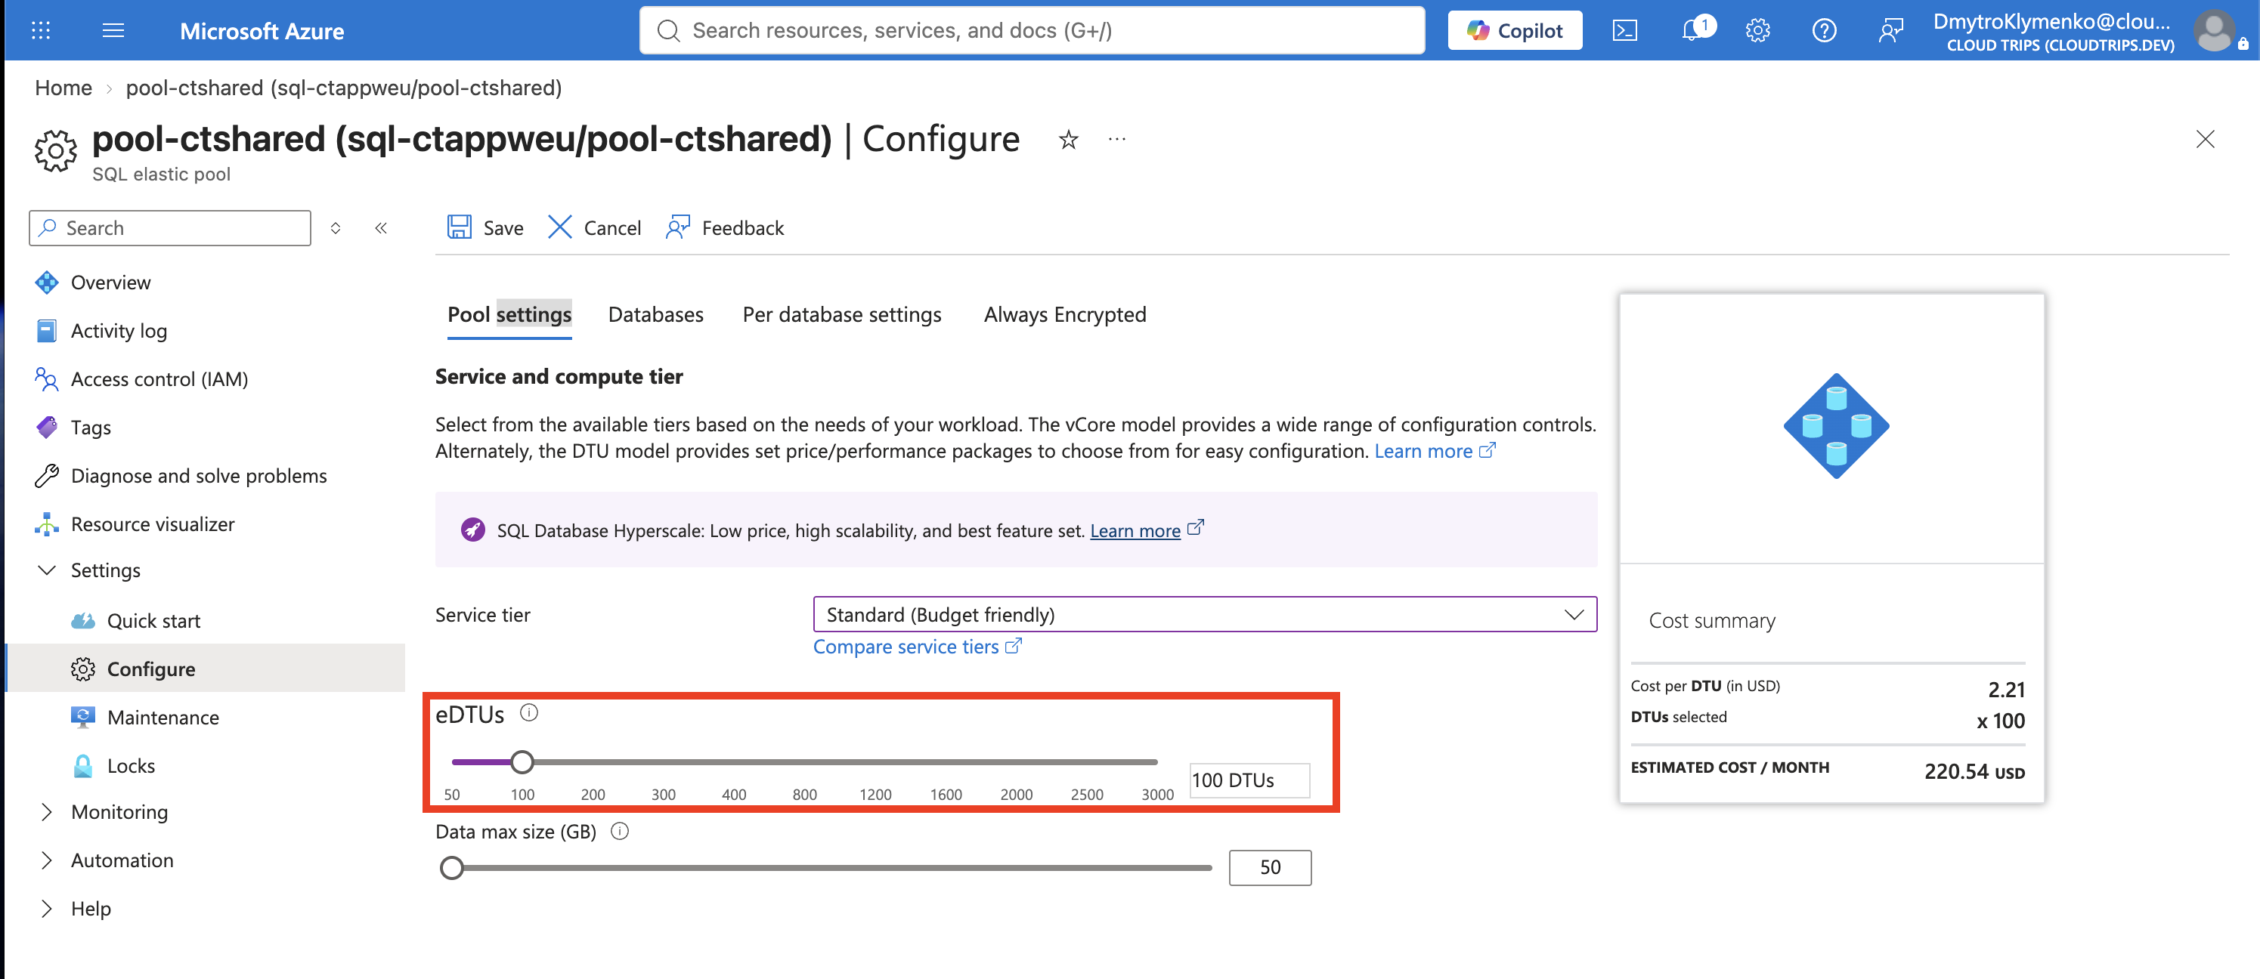The image size is (2260, 979).
Task: Click the eDTUs slider handle
Action: 522,761
